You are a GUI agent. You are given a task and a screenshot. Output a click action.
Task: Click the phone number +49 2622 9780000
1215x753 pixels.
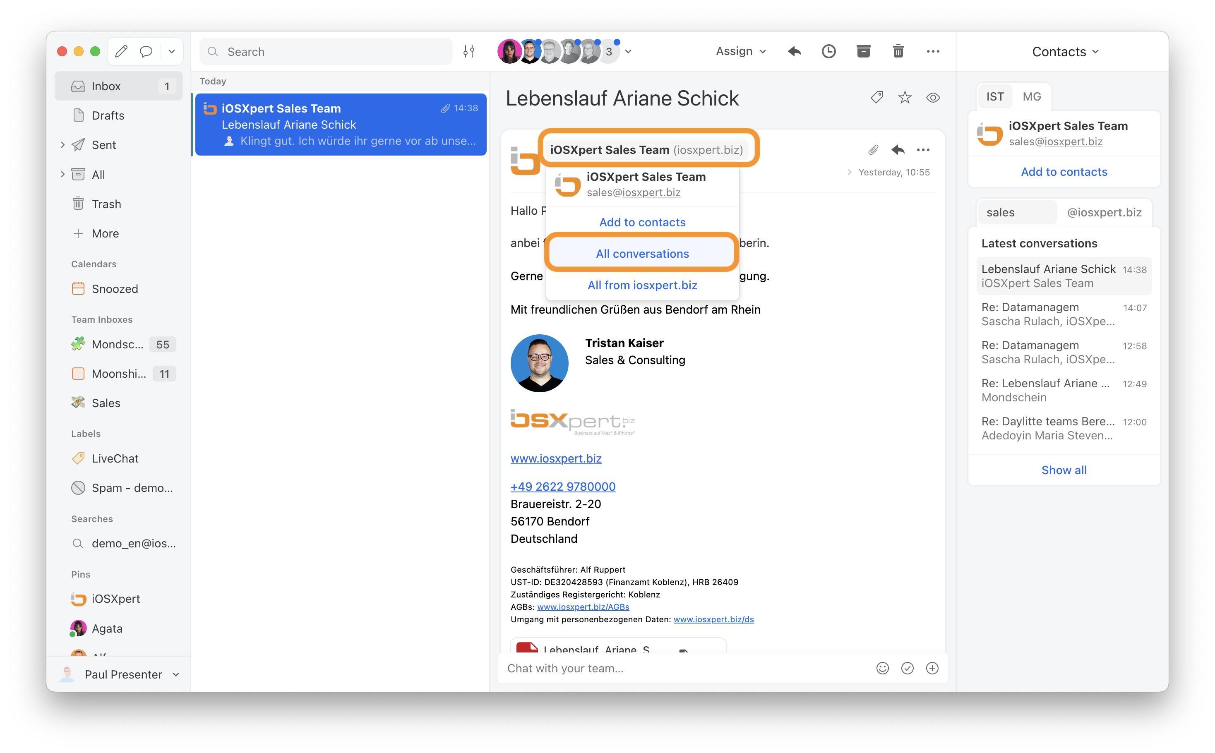(563, 487)
